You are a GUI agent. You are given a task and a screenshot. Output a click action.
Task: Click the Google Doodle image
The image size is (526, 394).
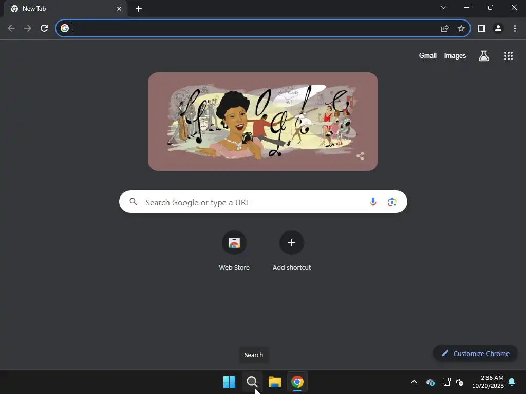point(263,122)
